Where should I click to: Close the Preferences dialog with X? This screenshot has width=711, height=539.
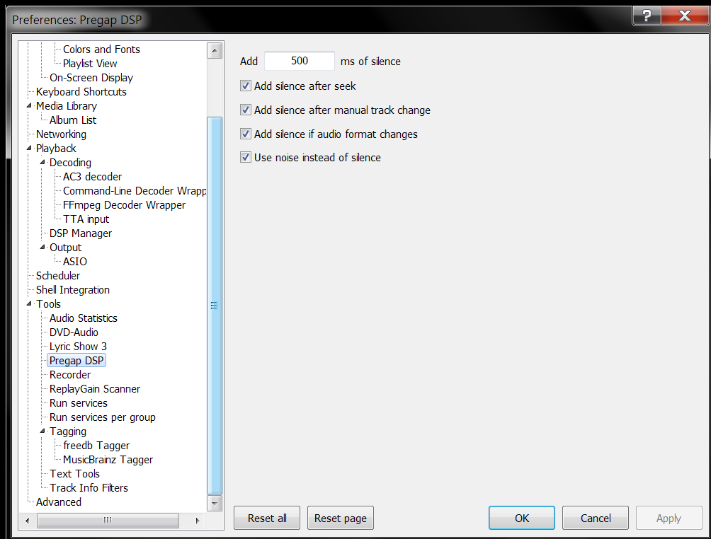[x=685, y=16]
